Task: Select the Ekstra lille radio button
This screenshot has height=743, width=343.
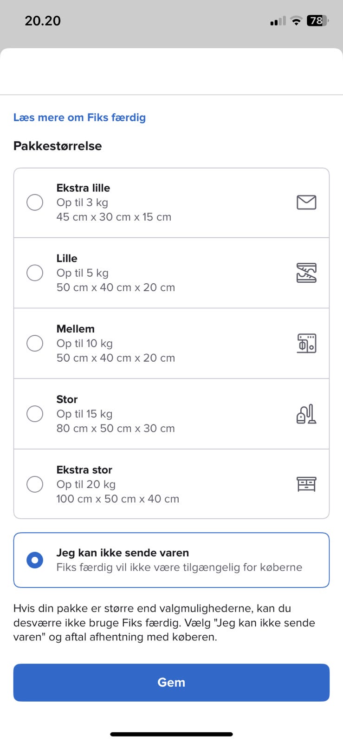Action: pos(35,202)
